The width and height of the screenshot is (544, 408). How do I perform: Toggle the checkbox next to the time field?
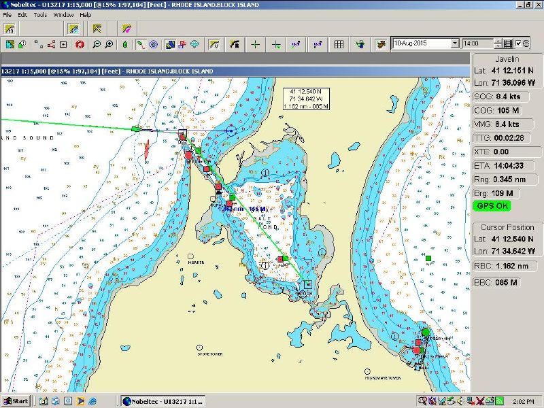[519, 44]
